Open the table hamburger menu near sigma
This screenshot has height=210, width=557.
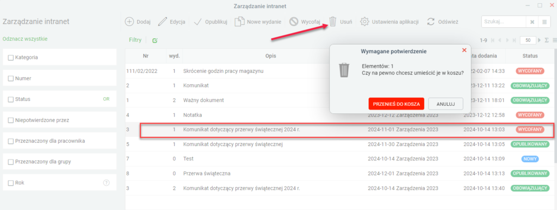[x=554, y=40]
